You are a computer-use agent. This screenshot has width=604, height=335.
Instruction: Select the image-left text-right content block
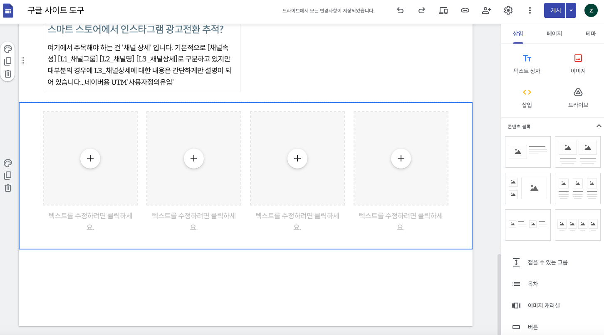pos(528,152)
